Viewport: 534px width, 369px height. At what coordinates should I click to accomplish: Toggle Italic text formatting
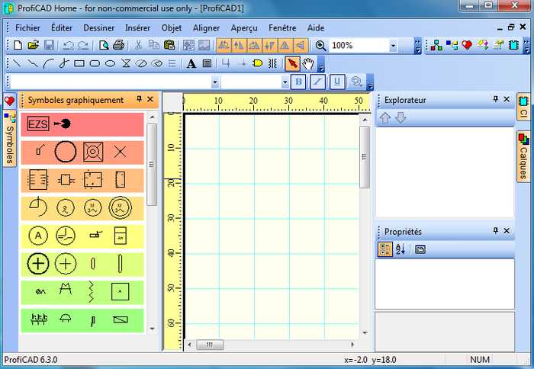click(x=317, y=82)
